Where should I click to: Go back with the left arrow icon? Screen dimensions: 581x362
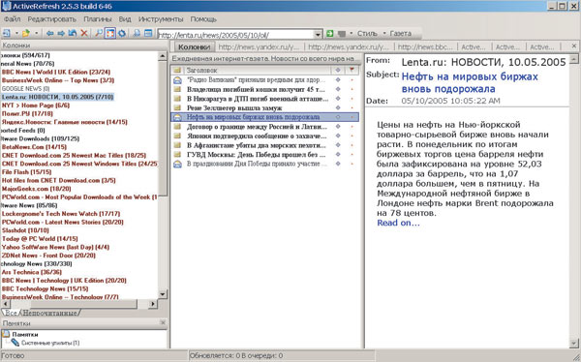(x=49, y=33)
